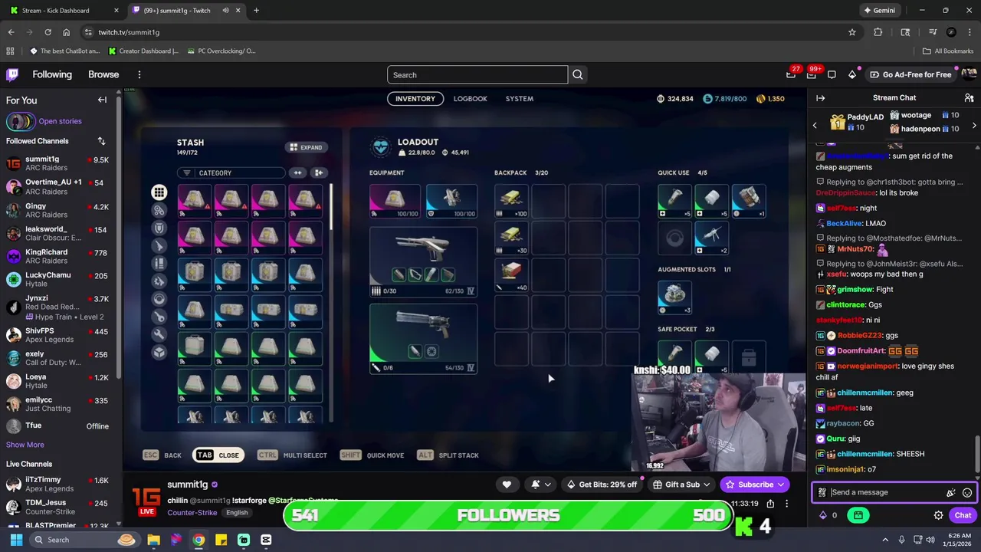Bookmark this page with star icon
This screenshot has height=552, width=981.
(x=851, y=32)
